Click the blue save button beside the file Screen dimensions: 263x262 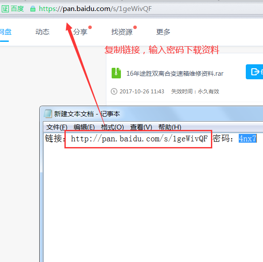coord(254,72)
